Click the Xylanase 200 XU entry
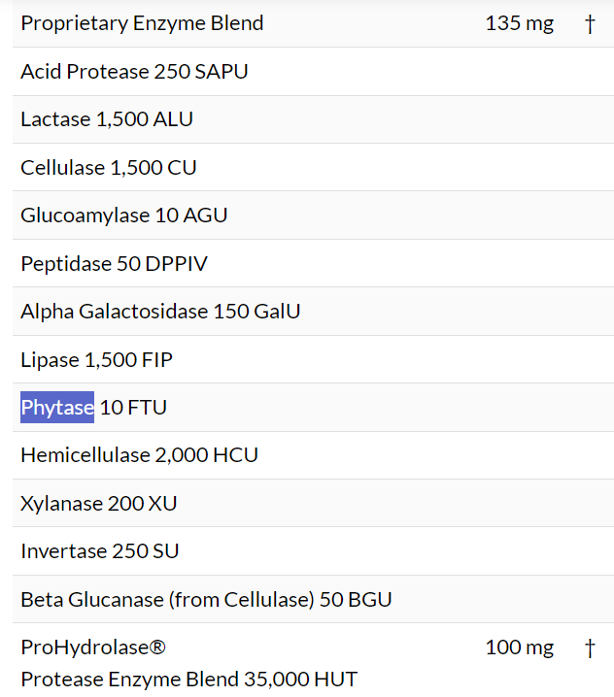The image size is (614, 697). coord(98,504)
